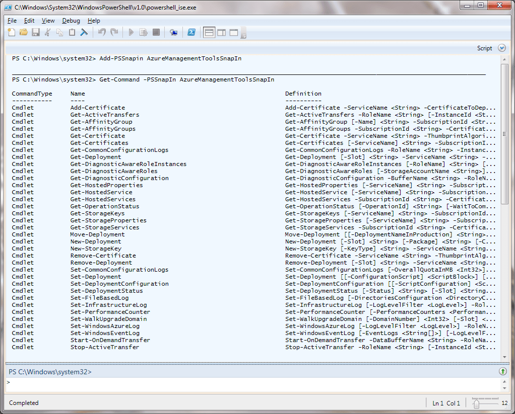Image resolution: width=515 pixels, height=414 pixels.
Task: Select the Get-AffinityGroup name entry
Action: 101,122
